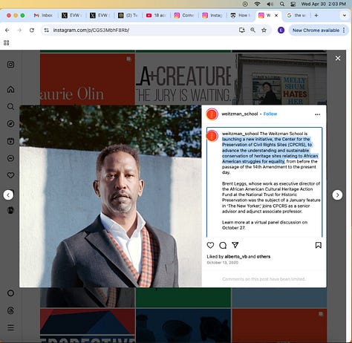Screen dimensions: 352x343
Task: Click weitzman_school profile avatar in header
Action: click(212, 114)
